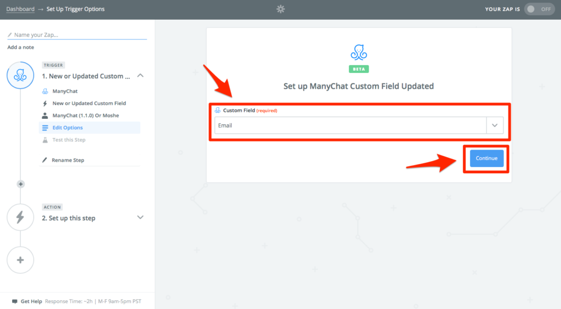Click the BETA badge

359,69
